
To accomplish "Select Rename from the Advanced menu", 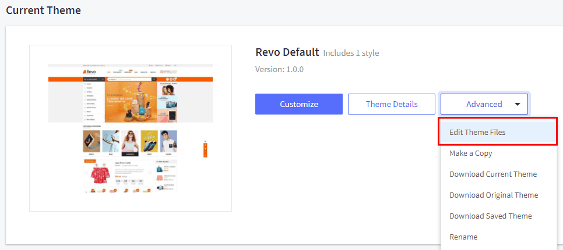I will (x=463, y=237).
